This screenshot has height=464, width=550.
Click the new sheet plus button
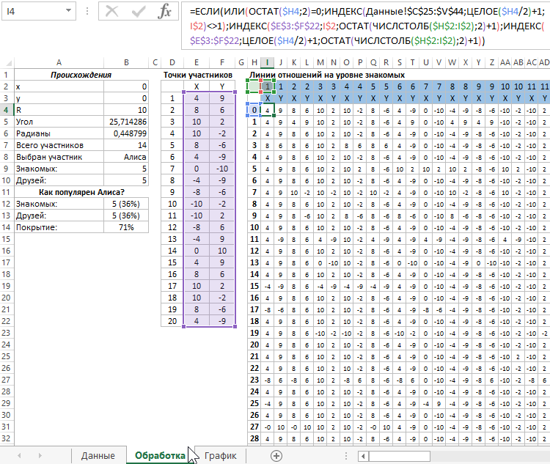pos(276,455)
